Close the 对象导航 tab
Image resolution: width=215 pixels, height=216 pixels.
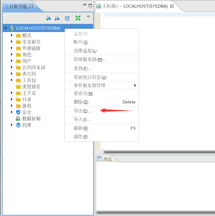31,6
